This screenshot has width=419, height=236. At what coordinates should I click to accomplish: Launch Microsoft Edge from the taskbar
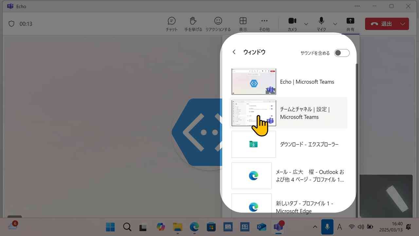click(x=194, y=227)
